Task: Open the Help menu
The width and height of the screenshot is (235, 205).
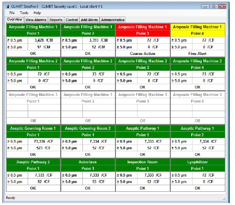Action: 37,13
